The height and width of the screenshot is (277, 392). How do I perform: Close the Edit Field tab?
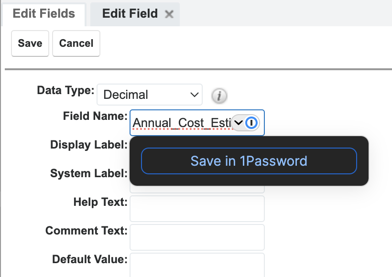click(169, 14)
